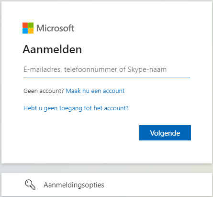The image size is (213, 197).
Task: Click the yellow square of the Microsoft logo
Action: pos(31,31)
